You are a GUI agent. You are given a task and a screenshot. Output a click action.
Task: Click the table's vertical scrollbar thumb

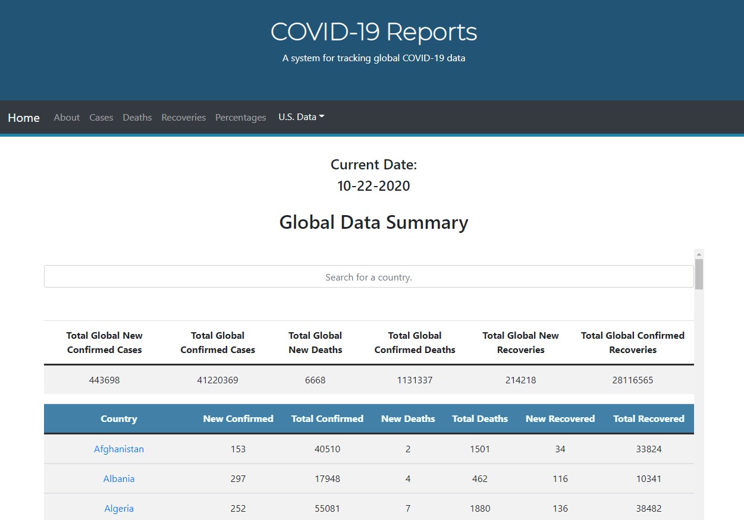pos(699,274)
